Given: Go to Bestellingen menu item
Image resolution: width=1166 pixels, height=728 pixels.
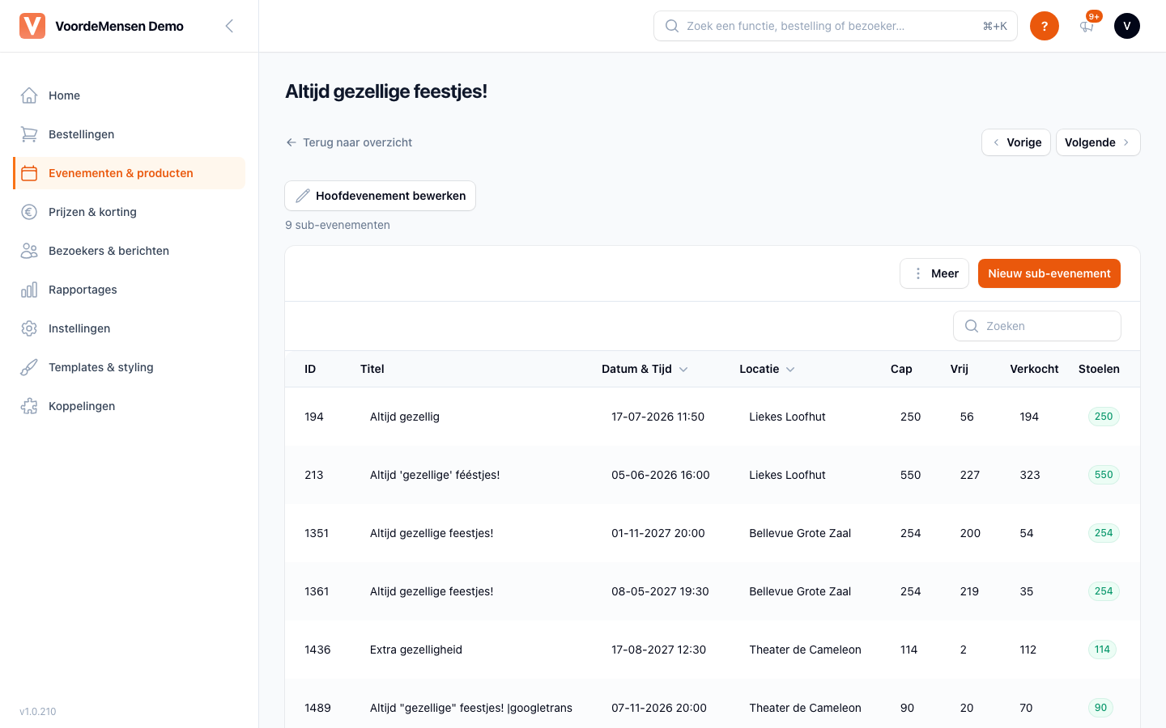Looking at the screenshot, I should click(129, 134).
